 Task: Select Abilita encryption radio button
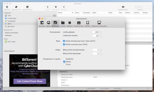(x=64, y=62)
